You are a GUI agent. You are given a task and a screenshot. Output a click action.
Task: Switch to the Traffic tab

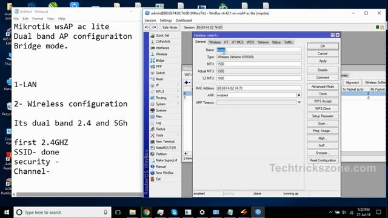pos(288,42)
